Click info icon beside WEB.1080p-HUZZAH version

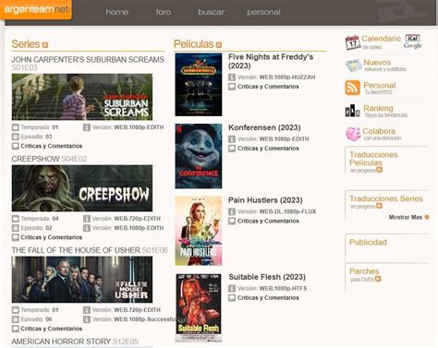232,78
